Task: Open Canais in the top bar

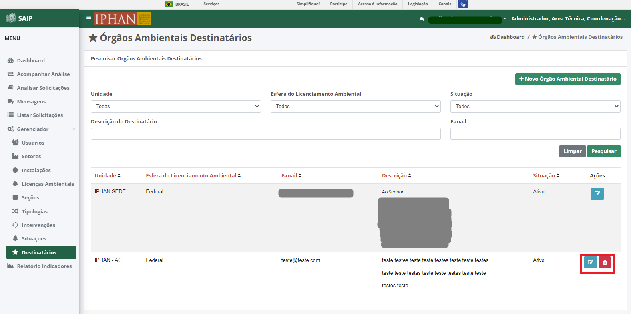Action: 445,4
